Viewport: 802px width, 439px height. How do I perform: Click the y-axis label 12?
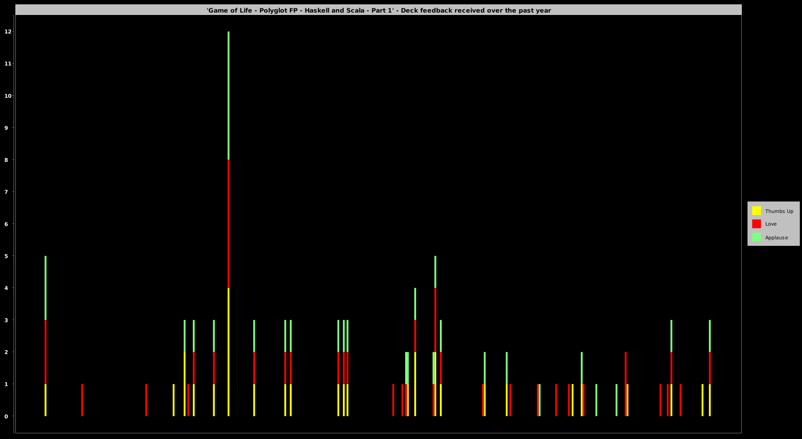(7, 32)
